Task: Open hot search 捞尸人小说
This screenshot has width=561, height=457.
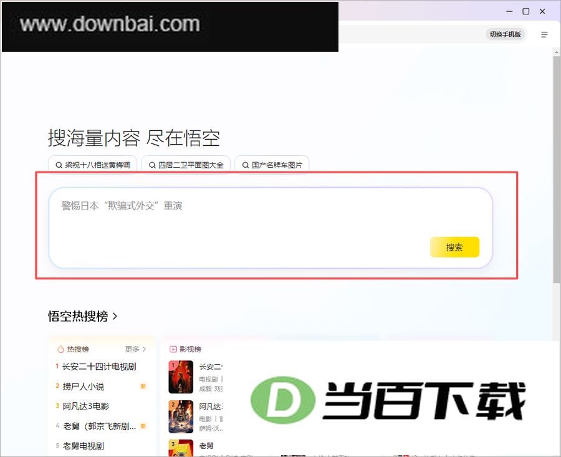Action: click(x=84, y=387)
